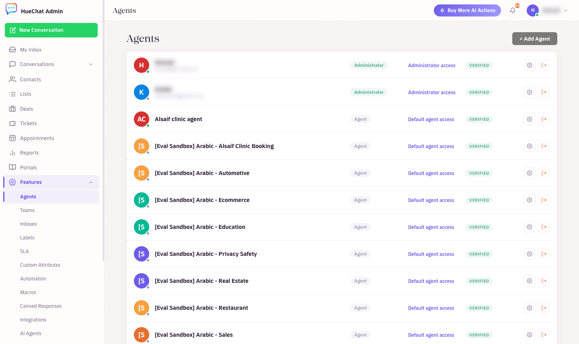Click Agent role badge for Arabic - Education
The width and height of the screenshot is (579, 344).
[360, 227]
